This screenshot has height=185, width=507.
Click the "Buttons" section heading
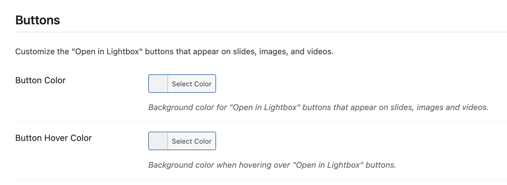click(x=38, y=20)
